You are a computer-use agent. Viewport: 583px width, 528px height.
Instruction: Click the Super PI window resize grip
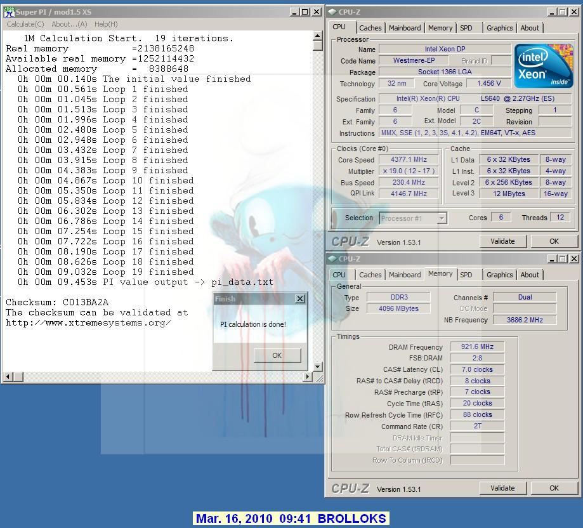(x=319, y=378)
